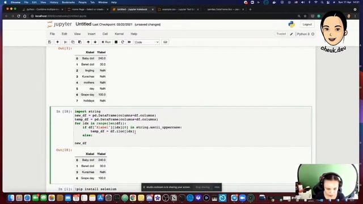Screen dimensions: 363x204
Task: Restart the kernel with circular arrow
Action: 123,42
